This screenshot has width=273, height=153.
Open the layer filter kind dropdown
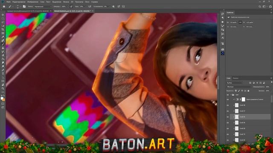pos(235,83)
